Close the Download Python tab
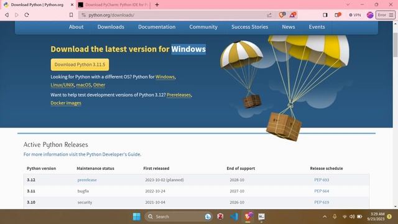This screenshot has width=398, height=224. click(x=72, y=4)
